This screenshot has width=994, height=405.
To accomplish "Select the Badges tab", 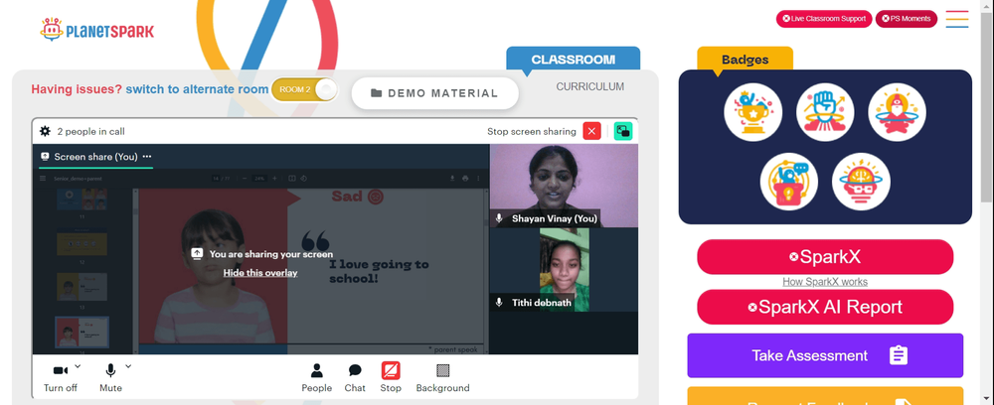I will tap(745, 60).
